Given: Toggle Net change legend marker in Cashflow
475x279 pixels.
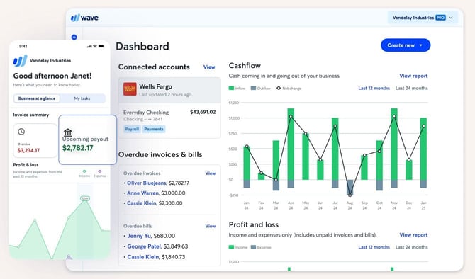Looking at the screenshot, I should click(x=279, y=89).
